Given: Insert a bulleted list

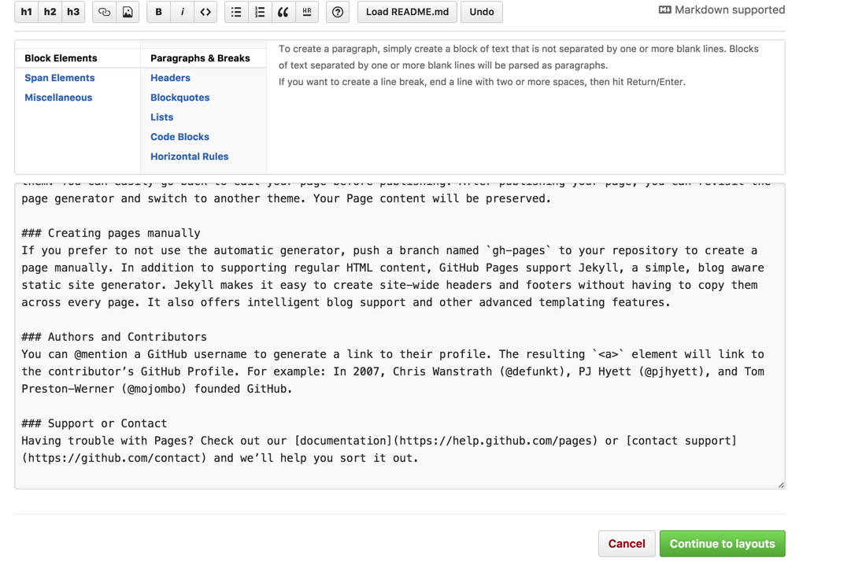Looking at the screenshot, I should tap(236, 12).
